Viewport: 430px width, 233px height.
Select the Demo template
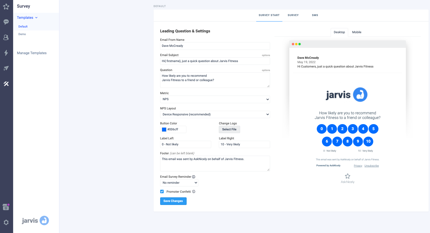(22, 34)
